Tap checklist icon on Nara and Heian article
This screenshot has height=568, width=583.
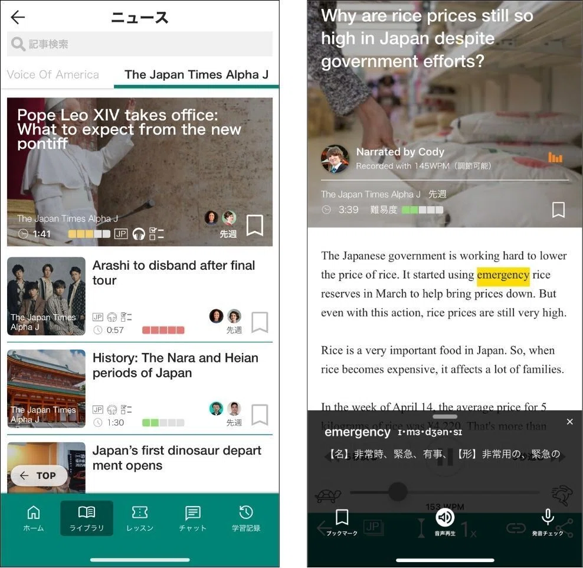(126, 410)
